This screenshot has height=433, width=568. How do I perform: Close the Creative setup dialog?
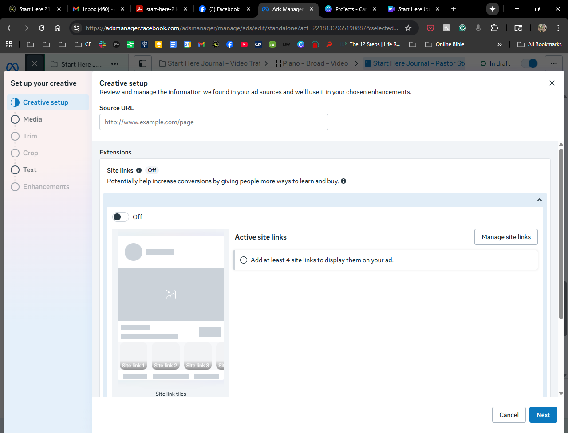(x=552, y=83)
